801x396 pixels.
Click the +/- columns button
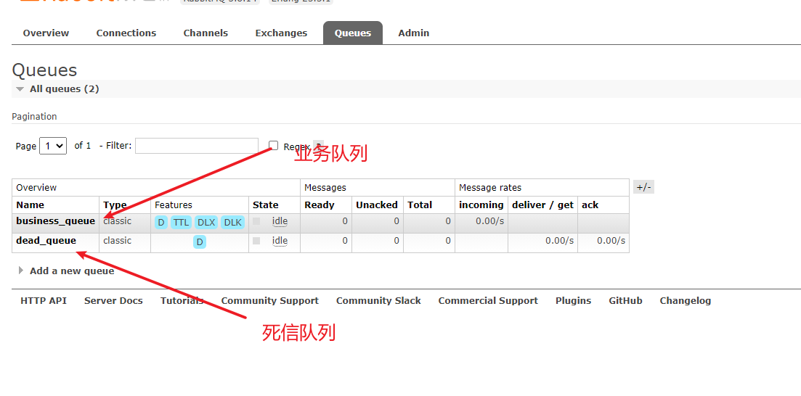pyautogui.click(x=643, y=187)
